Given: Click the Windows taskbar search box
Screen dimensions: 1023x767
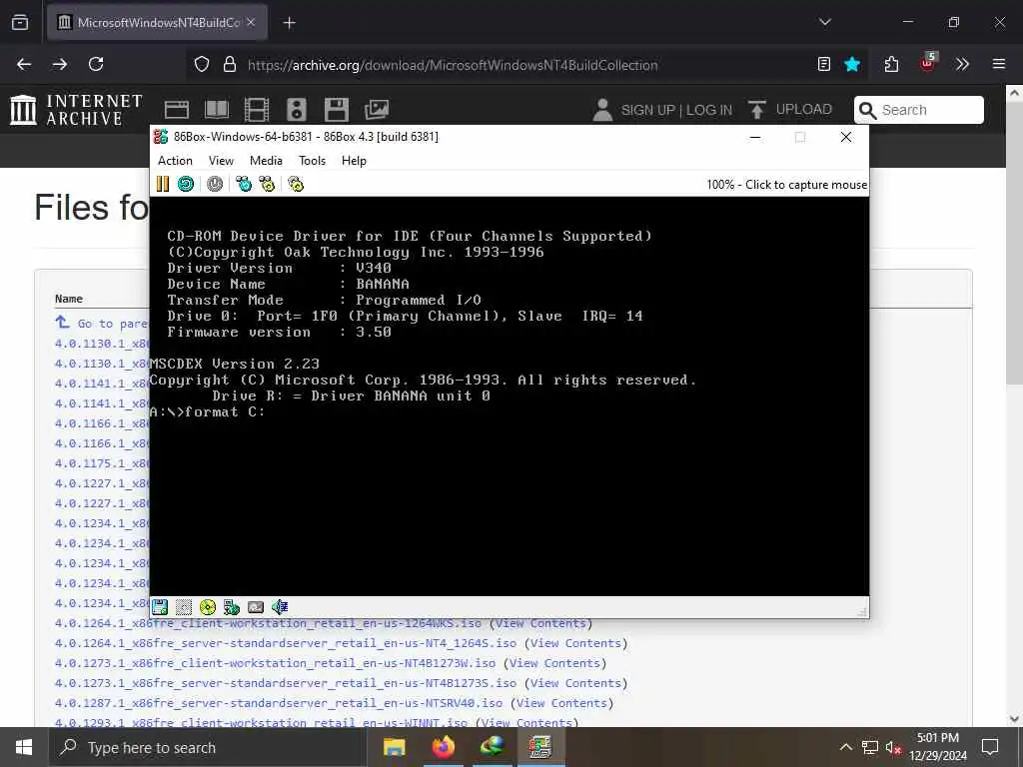Looking at the screenshot, I should pyautogui.click(x=208, y=747).
